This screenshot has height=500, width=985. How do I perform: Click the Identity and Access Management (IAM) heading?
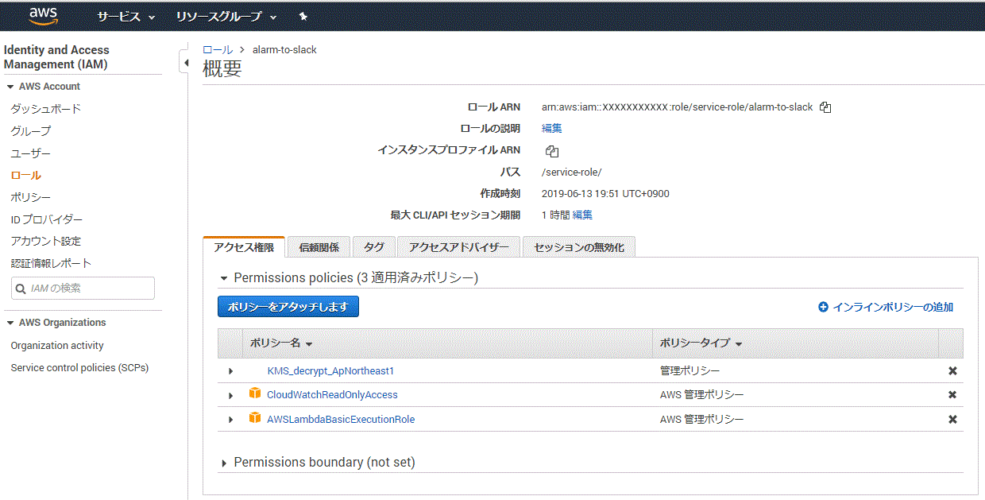56,57
